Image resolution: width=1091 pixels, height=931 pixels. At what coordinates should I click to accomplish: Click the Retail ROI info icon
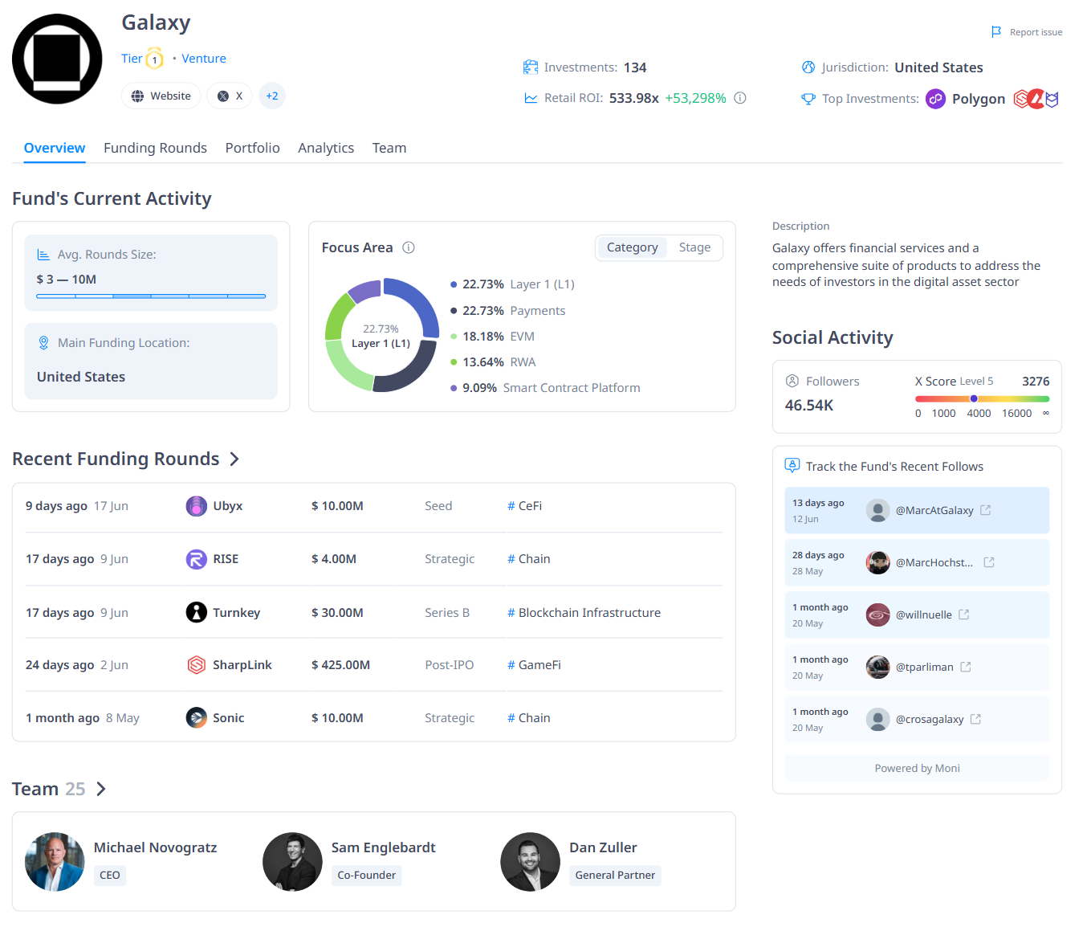tap(740, 98)
